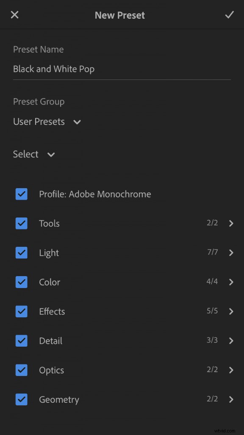Save the new preset with the checkmark icon
The width and height of the screenshot is (244, 435).
[229, 14]
